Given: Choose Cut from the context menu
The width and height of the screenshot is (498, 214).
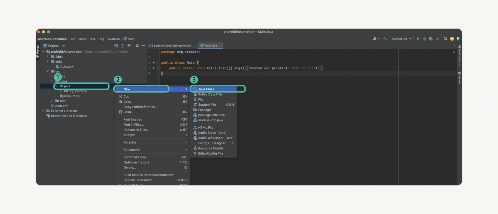Looking at the screenshot, I should (x=153, y=96).
